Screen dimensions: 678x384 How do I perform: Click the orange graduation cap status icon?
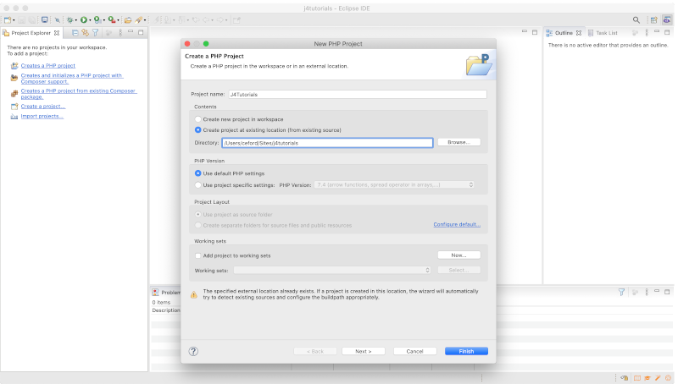click(x=647, y=378)
